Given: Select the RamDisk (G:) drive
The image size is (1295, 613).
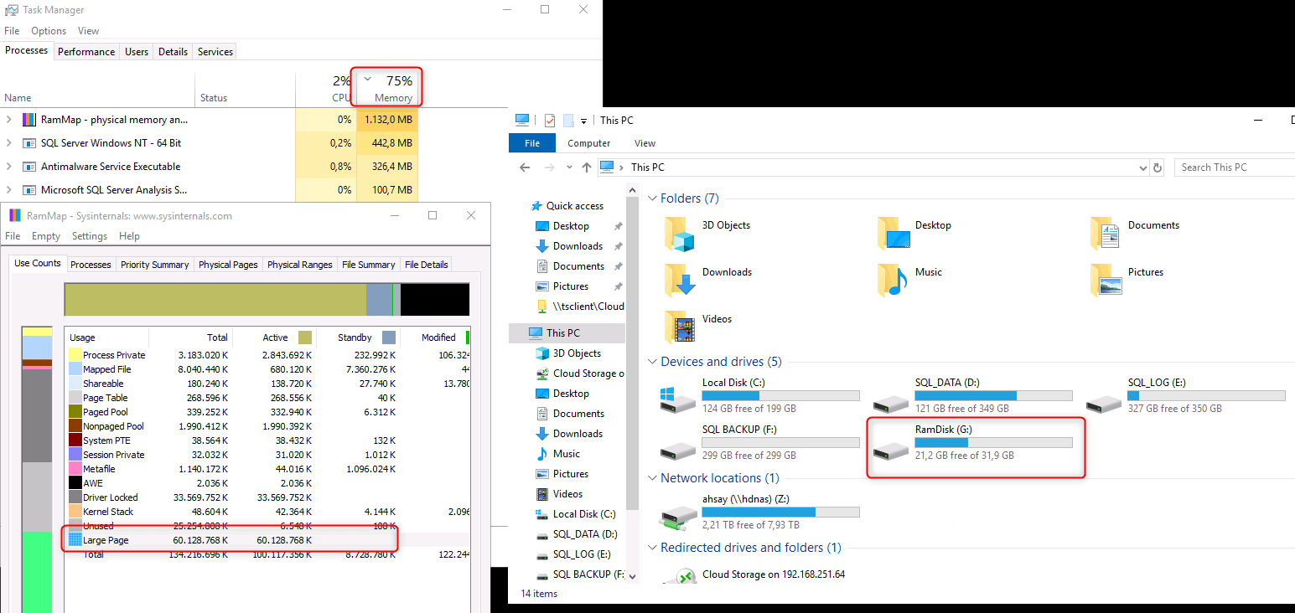Looking at the screenshot, I should point(972,442).
